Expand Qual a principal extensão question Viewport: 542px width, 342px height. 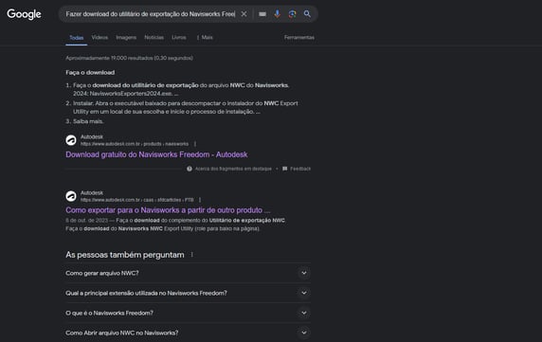pos(188,293)
